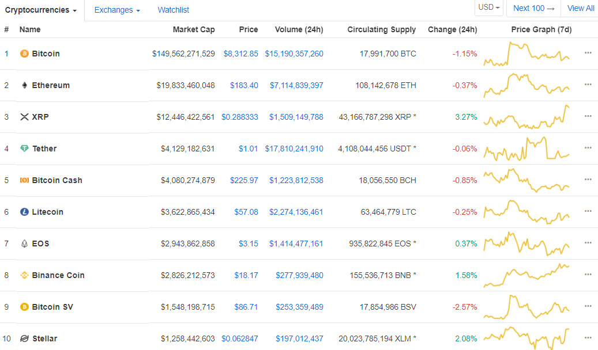Sort by Volume (24h) column header
598x350 pixels.
click(x=299, y=29)
